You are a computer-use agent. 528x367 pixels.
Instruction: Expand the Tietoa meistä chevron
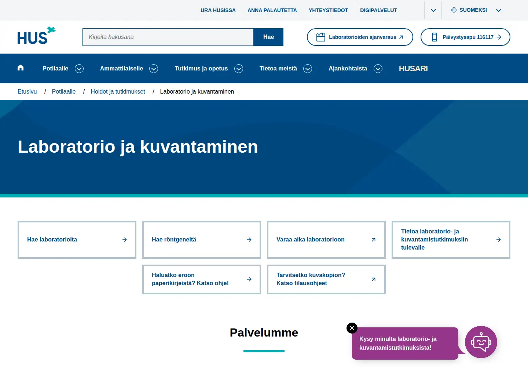308,69
